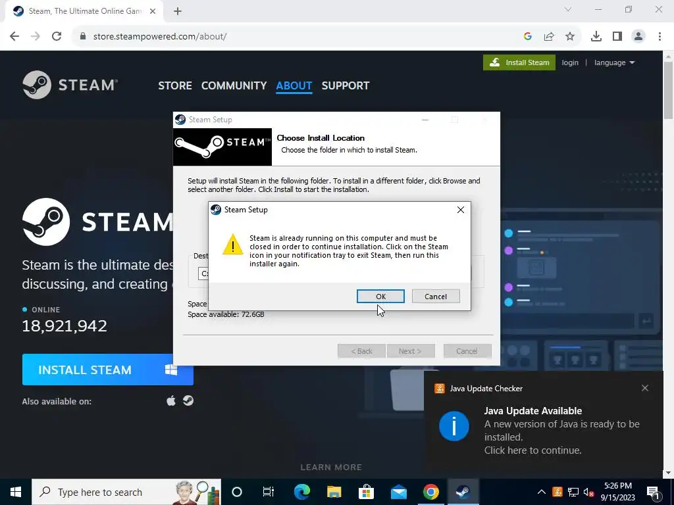
Task: Switch to Chrome in the taskbar
Action: (430, 492)
